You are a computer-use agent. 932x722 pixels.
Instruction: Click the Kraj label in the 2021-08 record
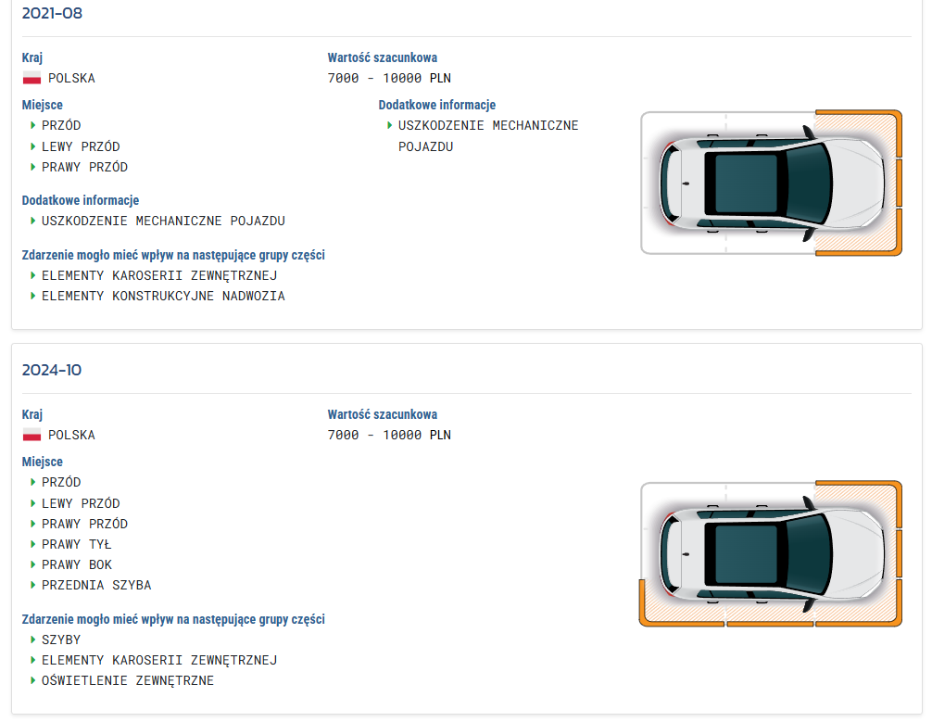pyautogui.click(x=32, y=57)
